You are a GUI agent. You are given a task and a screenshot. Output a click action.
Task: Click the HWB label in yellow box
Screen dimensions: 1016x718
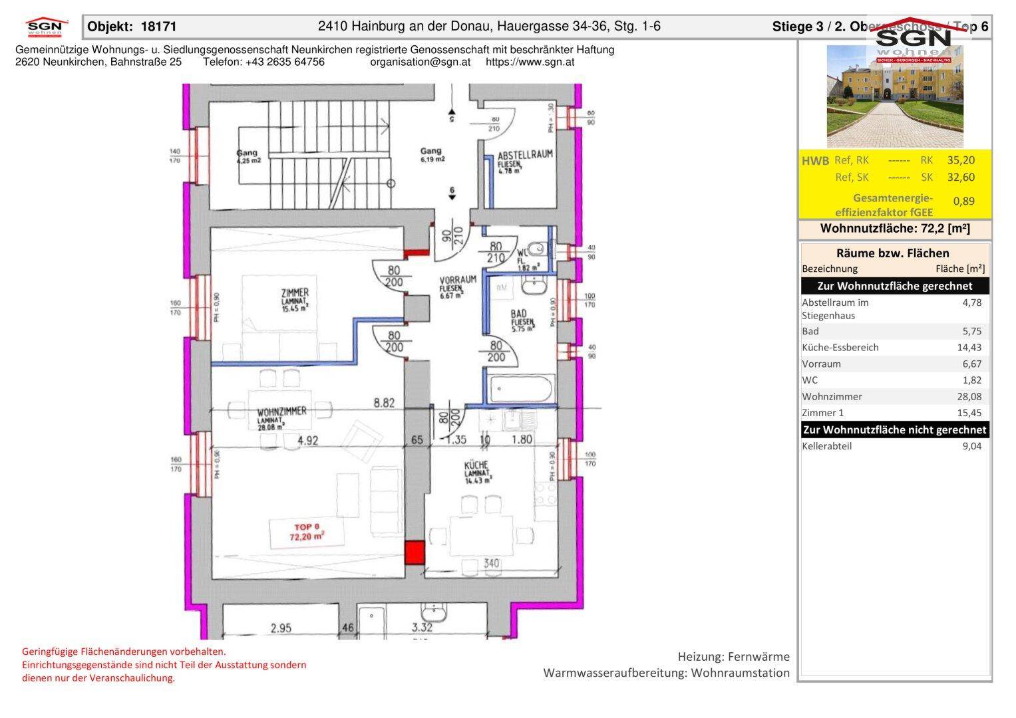815,161
